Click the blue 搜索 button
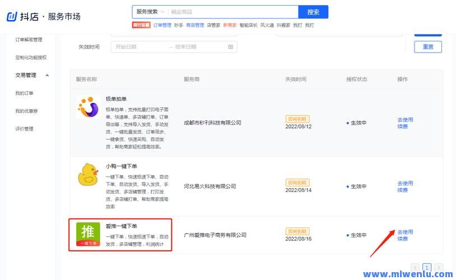The image size is (456, 280). [313, 12]
